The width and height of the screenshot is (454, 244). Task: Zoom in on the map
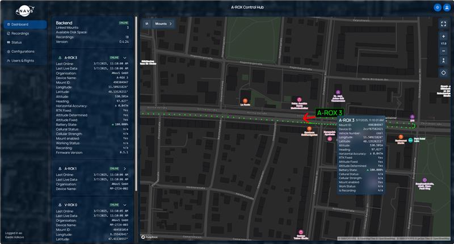coord(443,36)
